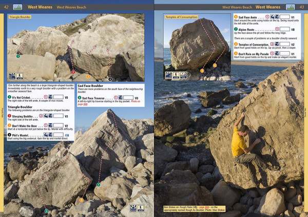The height and width of the screenshot is (217, 308).
Task: Click the two-star icon for Sleeping Buddha
Action: pyautogui.click(x=41, y=116)
